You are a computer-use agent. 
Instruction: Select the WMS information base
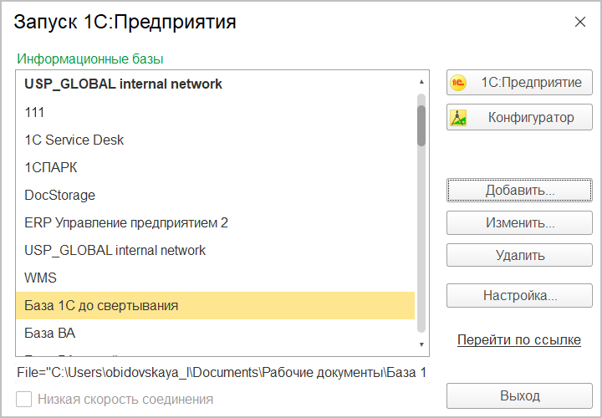click(41, 278)
